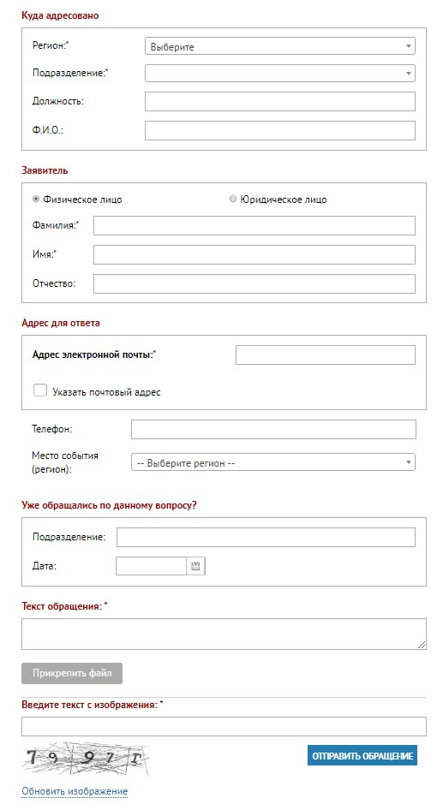Enable the Указать почтовый адрес checkbox

(39, 390)
